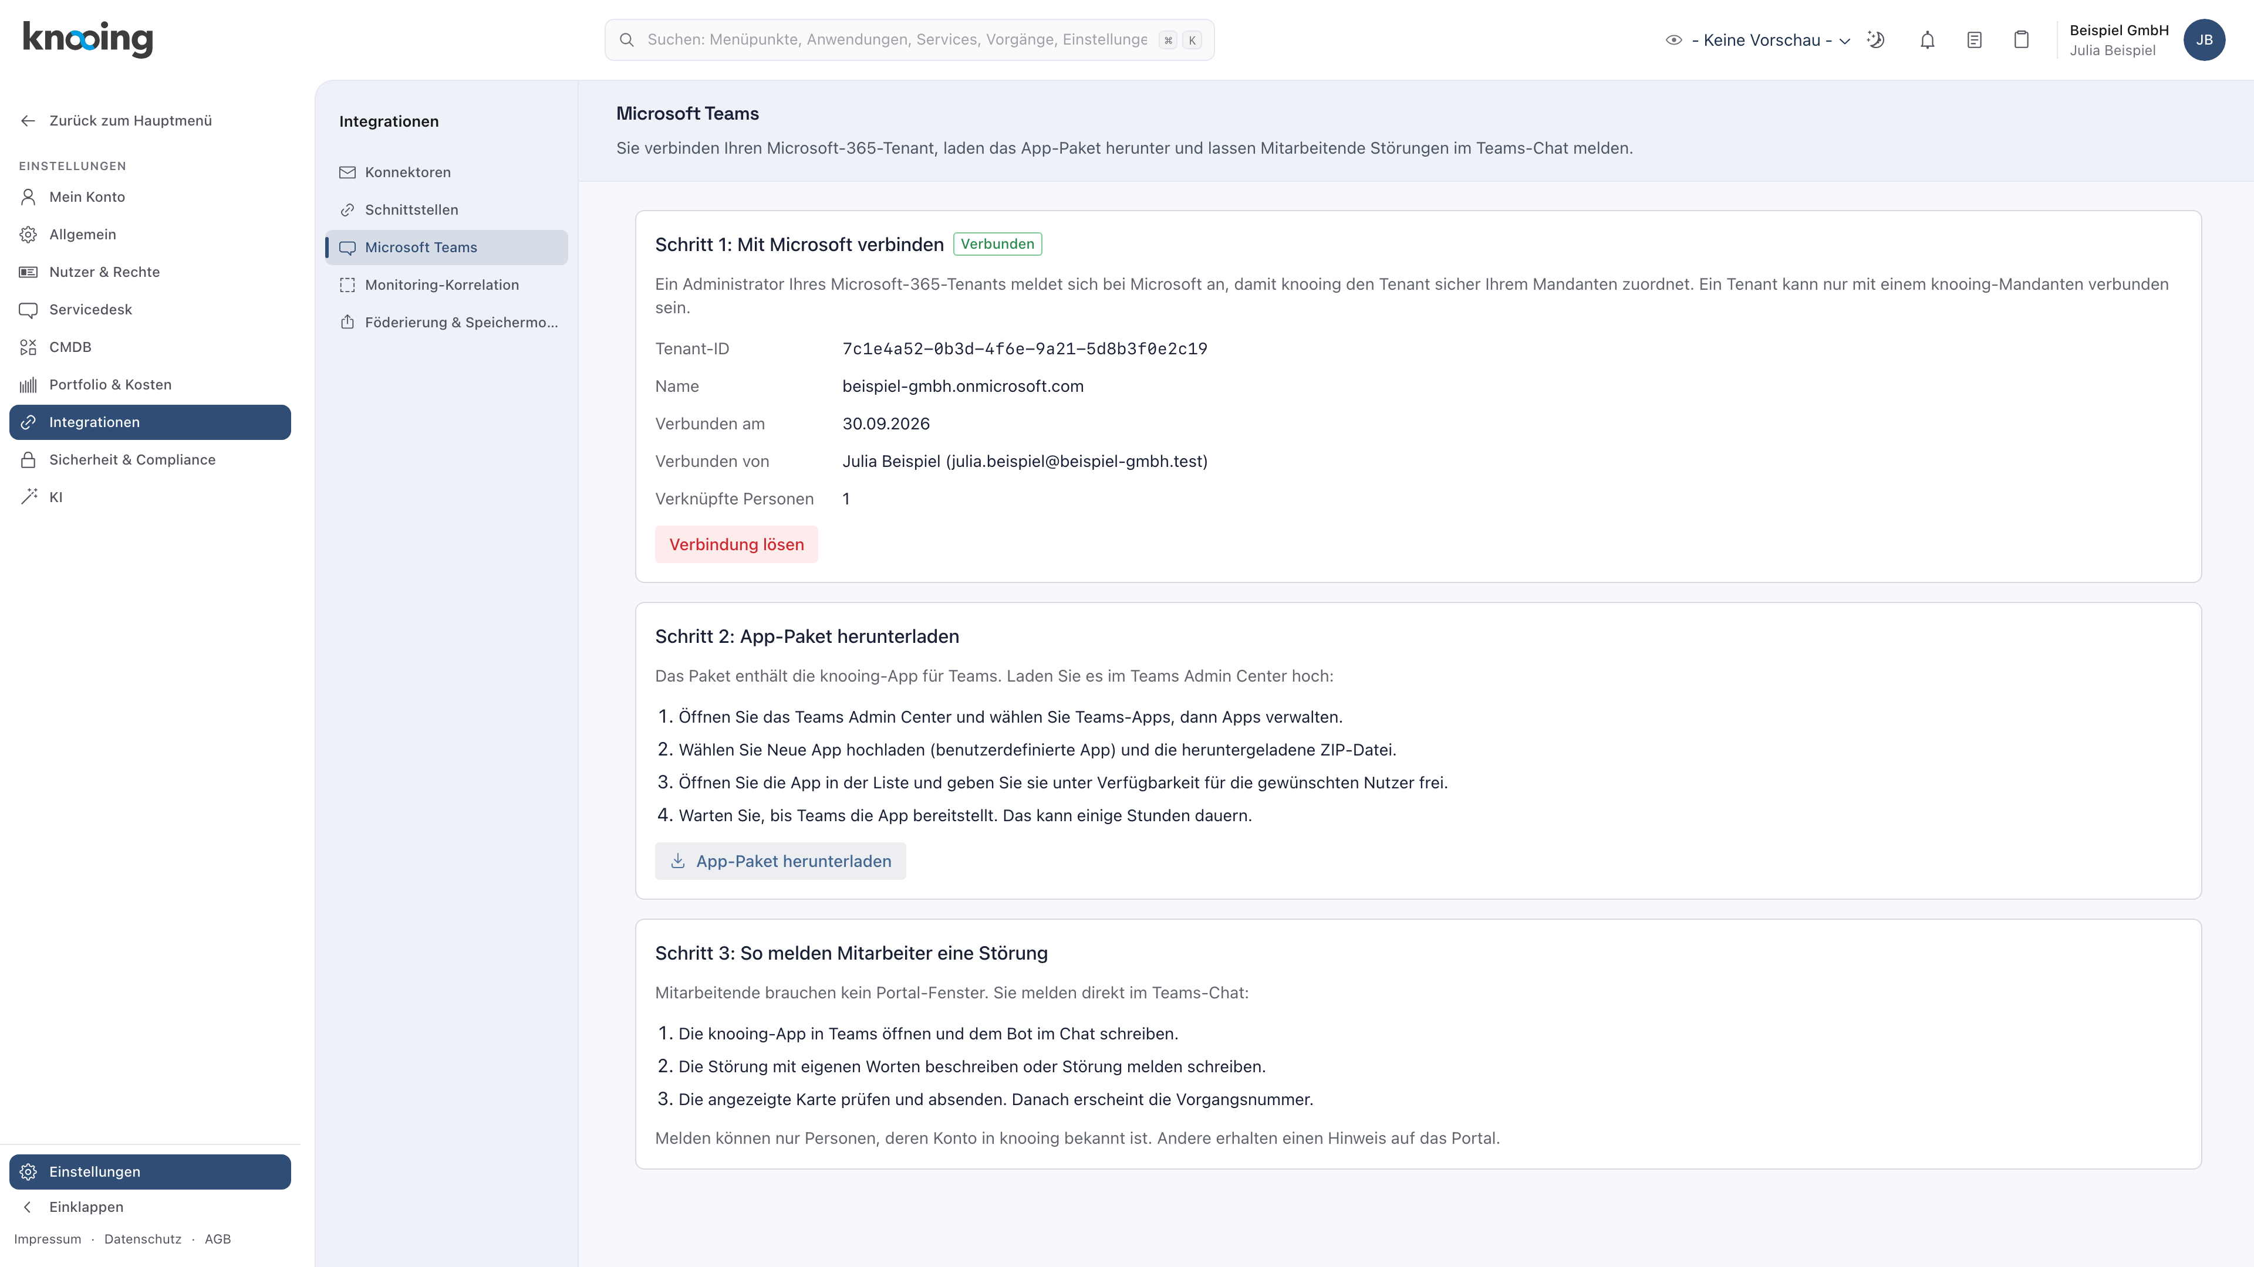This screenshot has height=1267, width=2254.
Task: Click the Föderierung share icon
Action: [347, 323]
